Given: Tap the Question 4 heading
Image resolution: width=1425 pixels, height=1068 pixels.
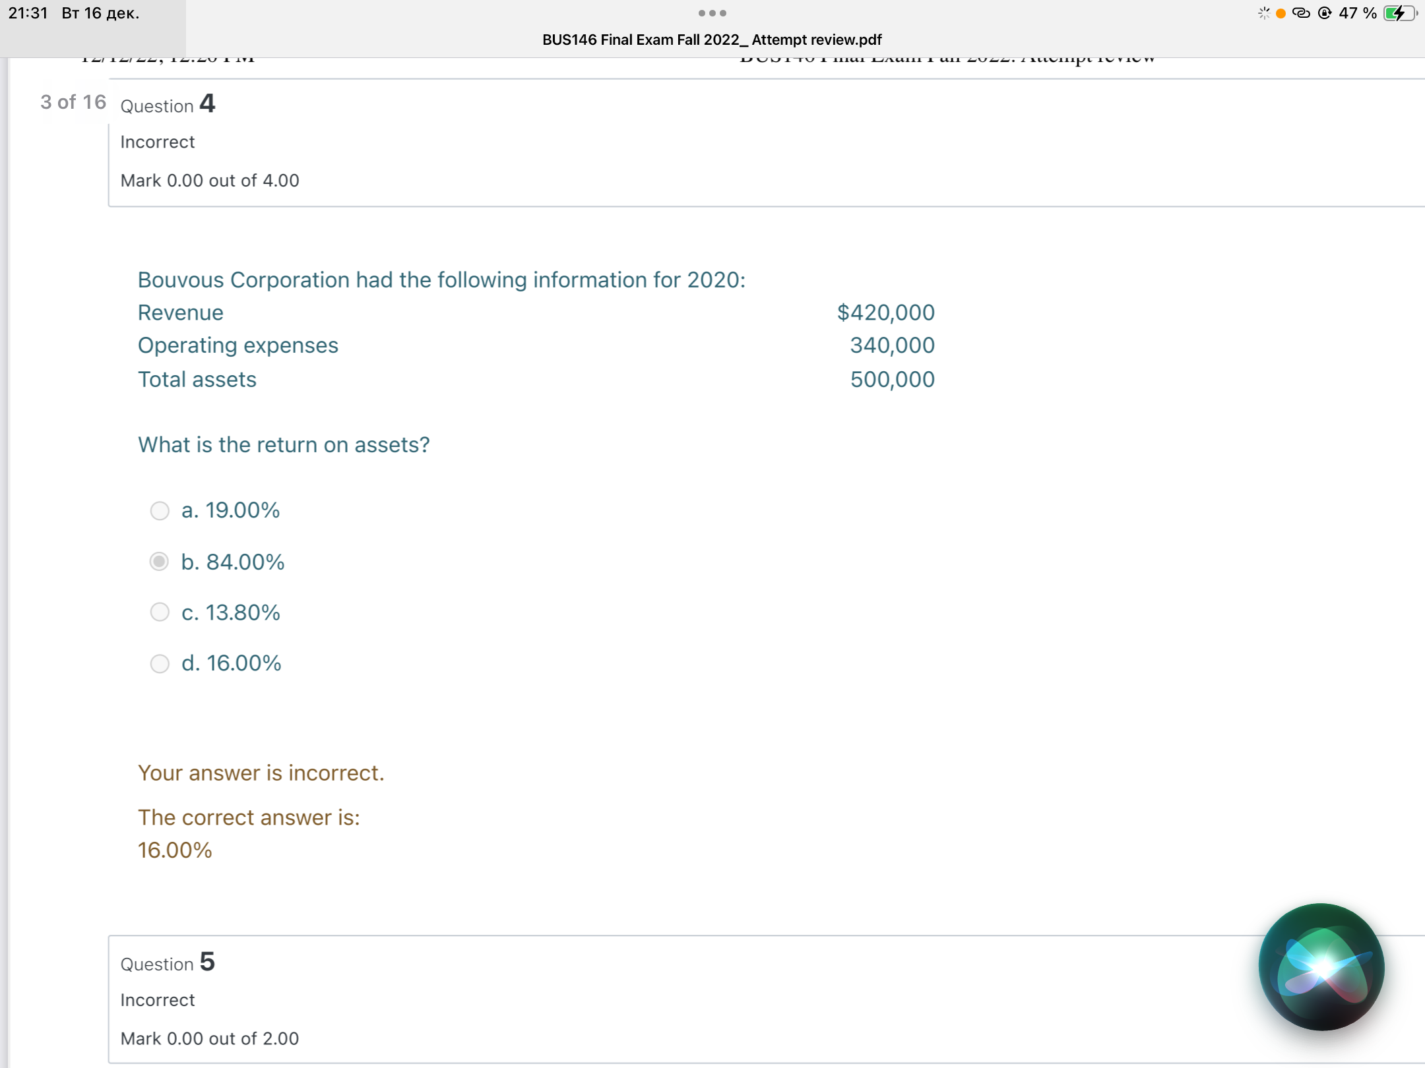Looking at the screenshot, I should [168, 104].
